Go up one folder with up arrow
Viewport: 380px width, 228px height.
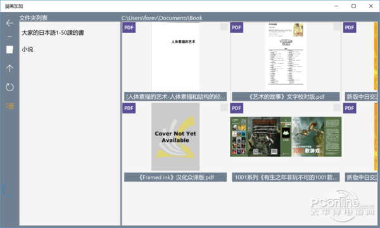(9, 68)
